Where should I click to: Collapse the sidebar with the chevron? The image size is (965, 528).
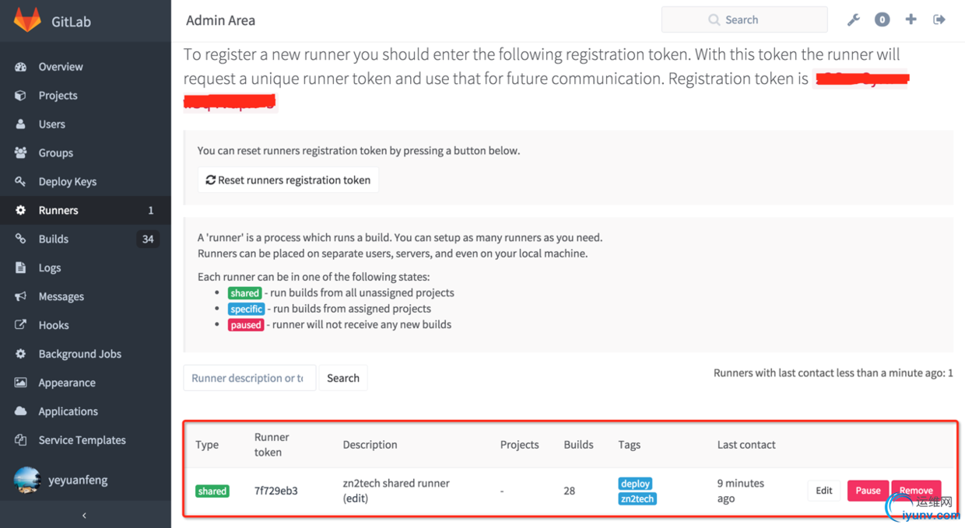click(x=85, y=515)
